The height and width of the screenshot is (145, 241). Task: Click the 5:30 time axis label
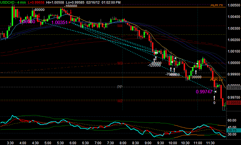coord(60,143)
